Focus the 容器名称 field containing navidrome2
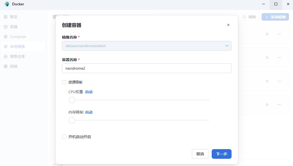 click(x=147, y=68)
